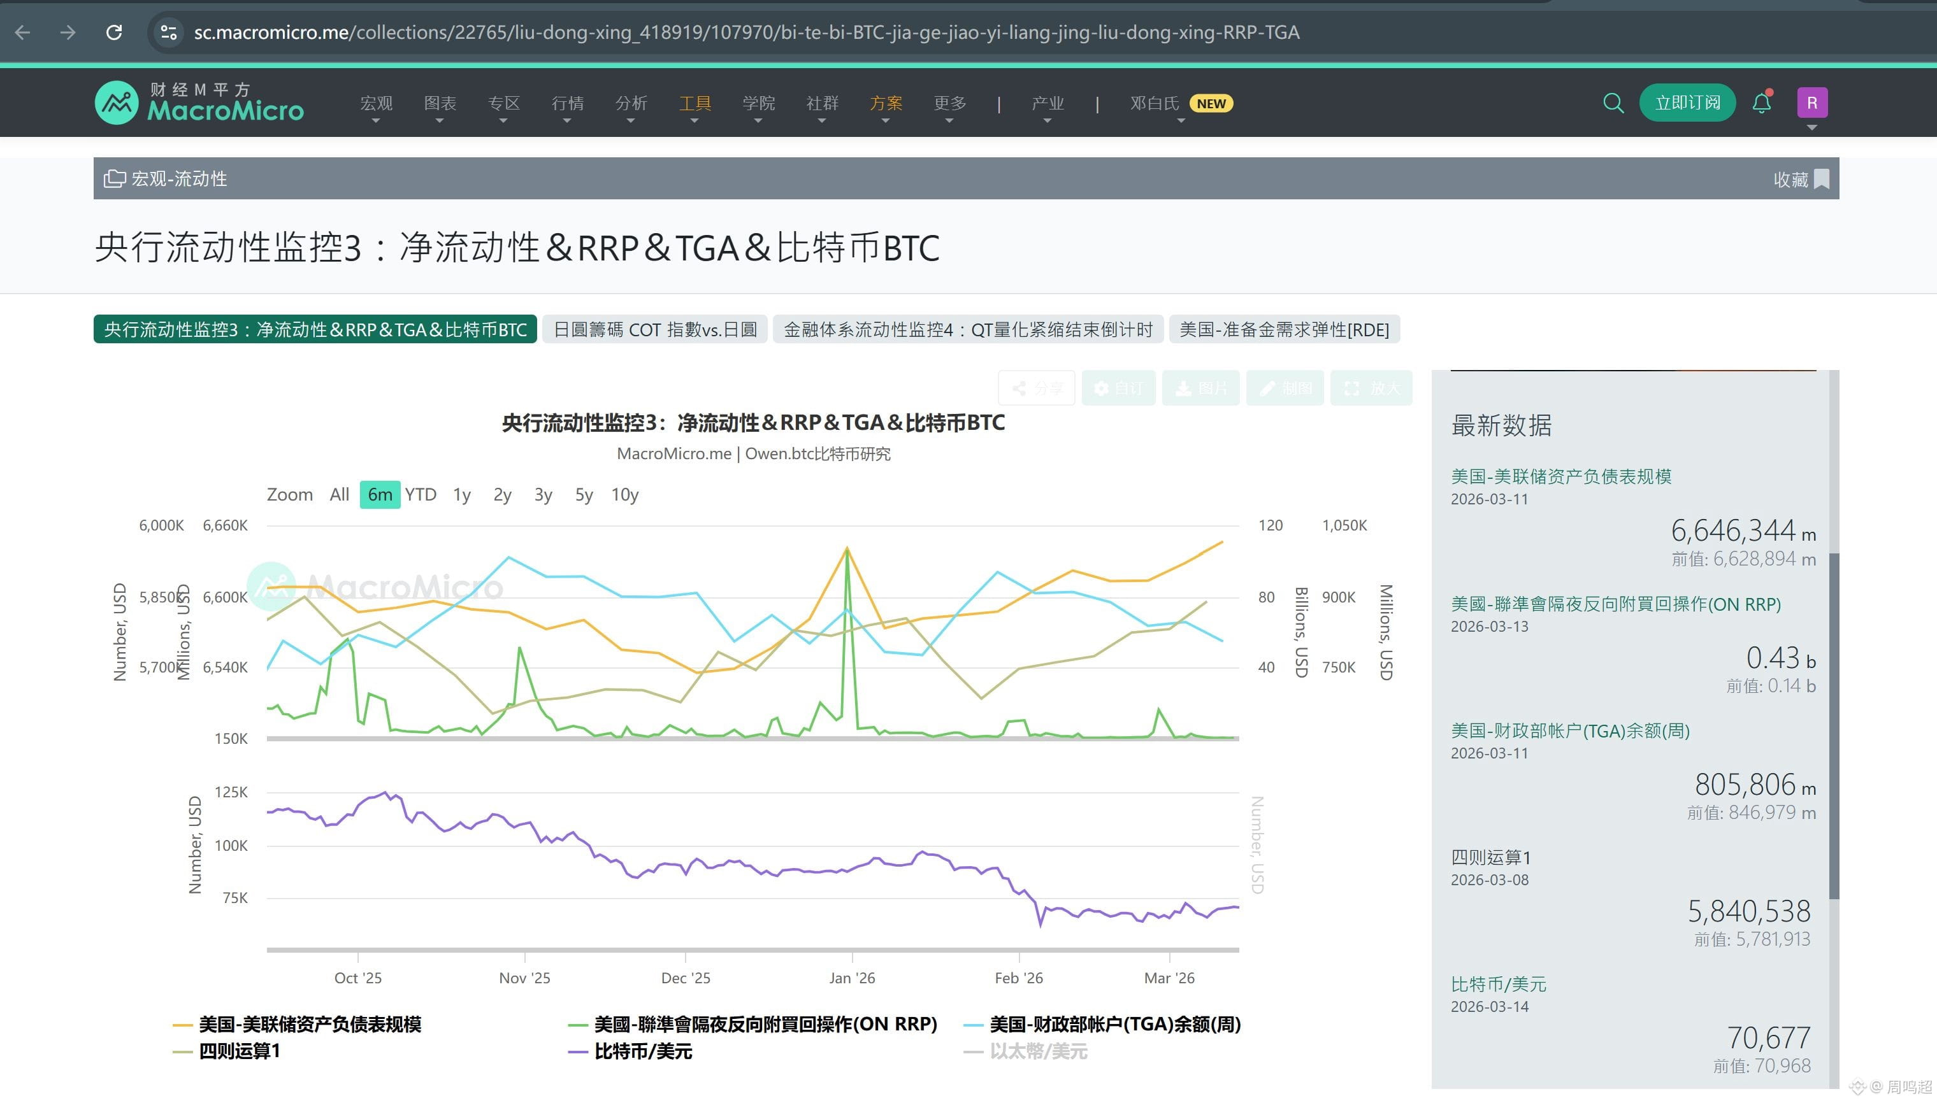Expand the 学院 nav dropdown

coord(758,104)
